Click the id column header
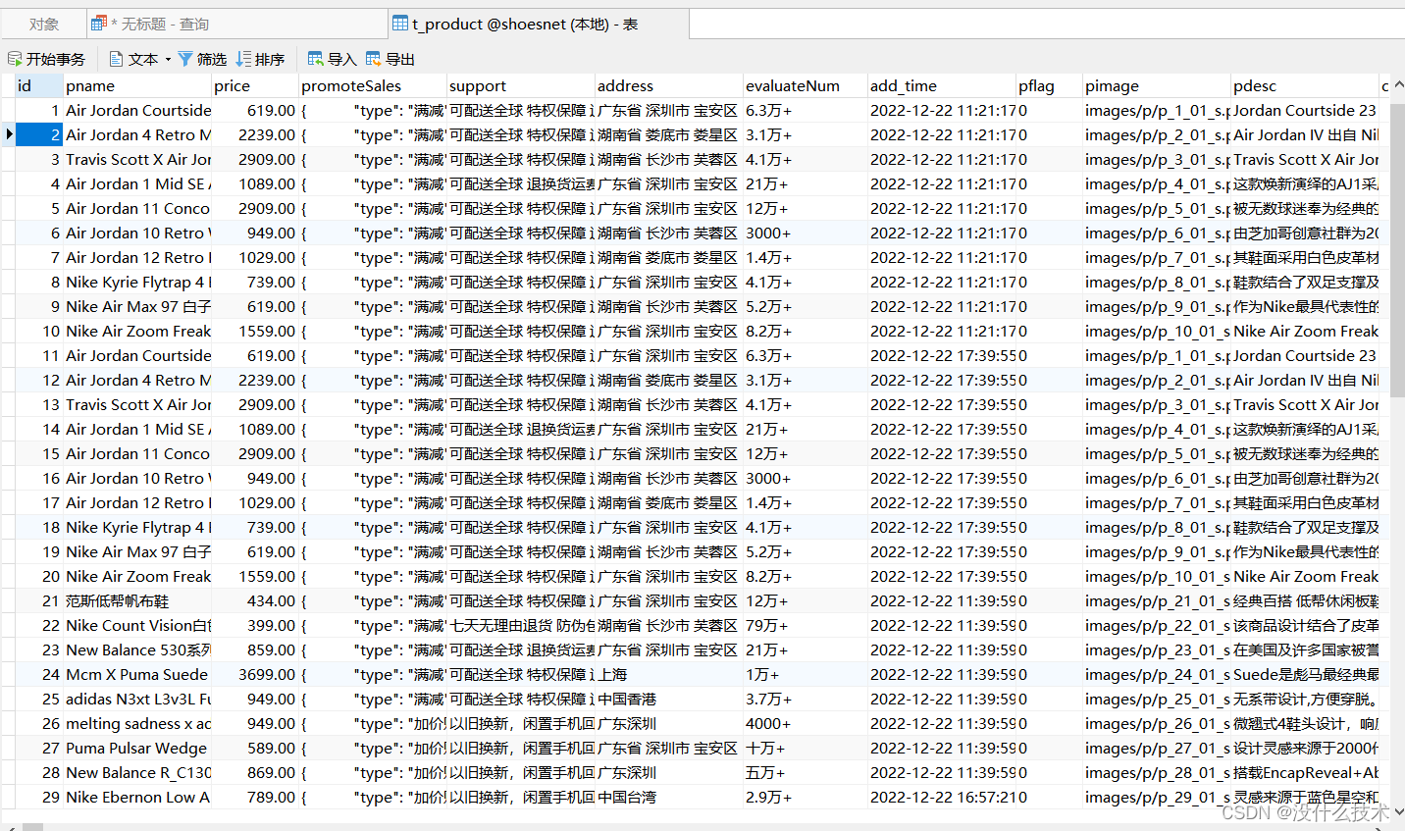 tap(39, 85)
